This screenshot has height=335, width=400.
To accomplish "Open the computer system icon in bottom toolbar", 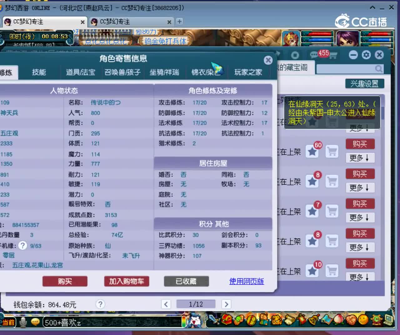I will [x=388, y=320].
